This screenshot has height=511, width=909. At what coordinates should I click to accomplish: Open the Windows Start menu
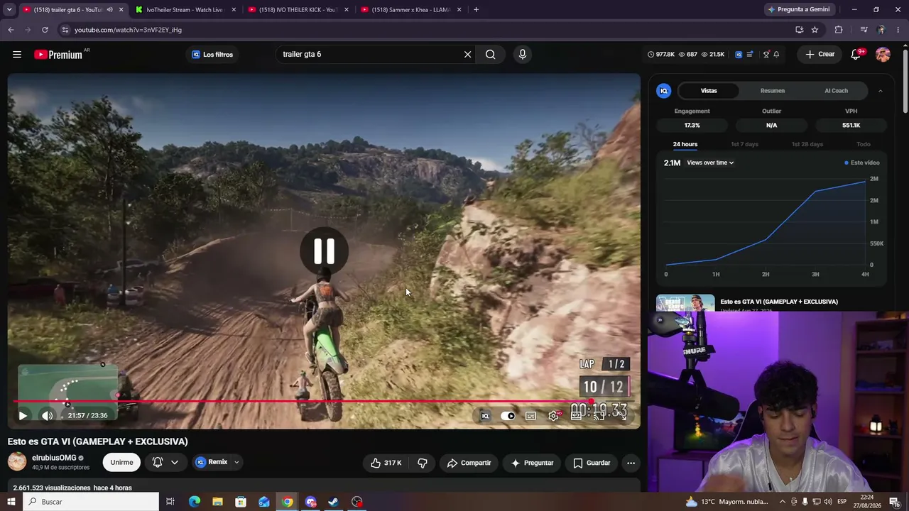[x=11, y=502]
